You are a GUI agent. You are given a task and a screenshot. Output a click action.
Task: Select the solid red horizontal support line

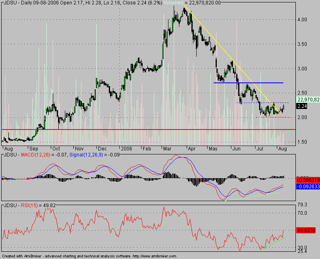(x=149, y=129)
